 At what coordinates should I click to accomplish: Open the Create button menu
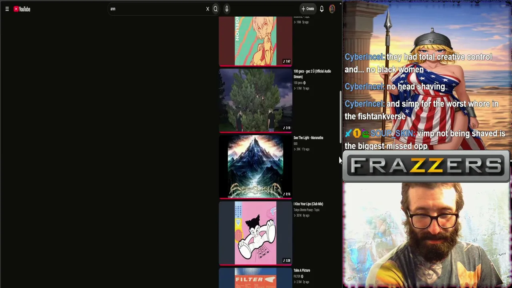point(308,9)
